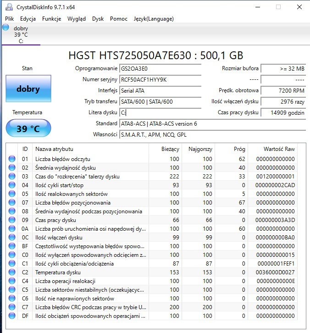Click the Interfejs field Serial ATA
Image resolution: width=310 pixels, height=333 pixels.
pos(161,91)
